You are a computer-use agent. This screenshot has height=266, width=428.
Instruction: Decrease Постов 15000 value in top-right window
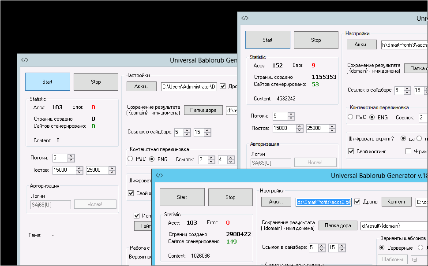coord(300,130)
